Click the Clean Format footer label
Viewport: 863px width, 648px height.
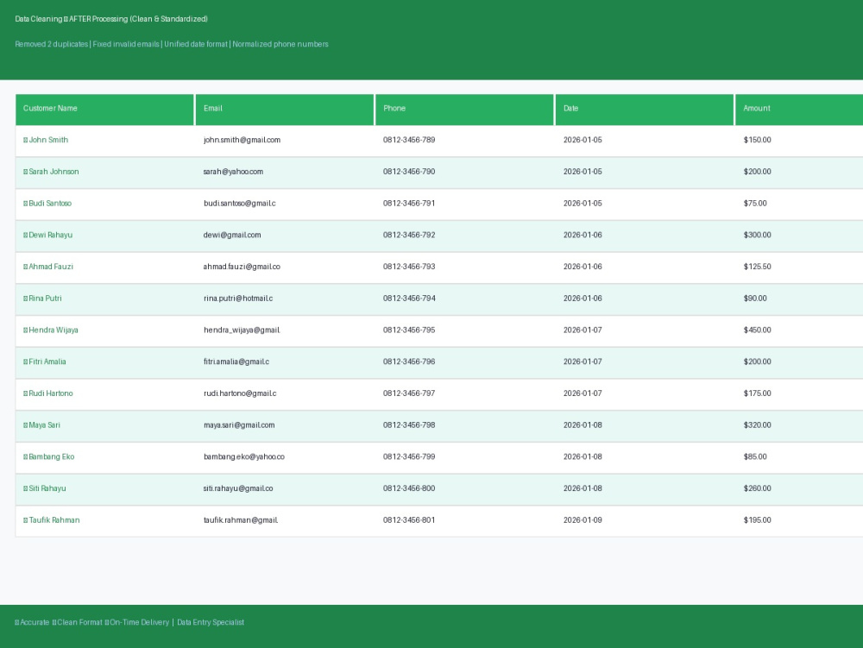77,623
